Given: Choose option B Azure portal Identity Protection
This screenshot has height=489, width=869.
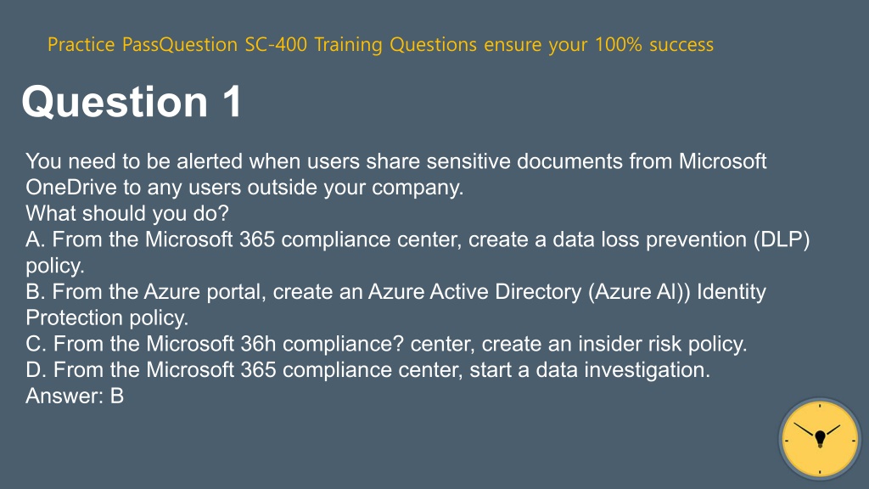Looking at the screenshot, I should point(395,305).
